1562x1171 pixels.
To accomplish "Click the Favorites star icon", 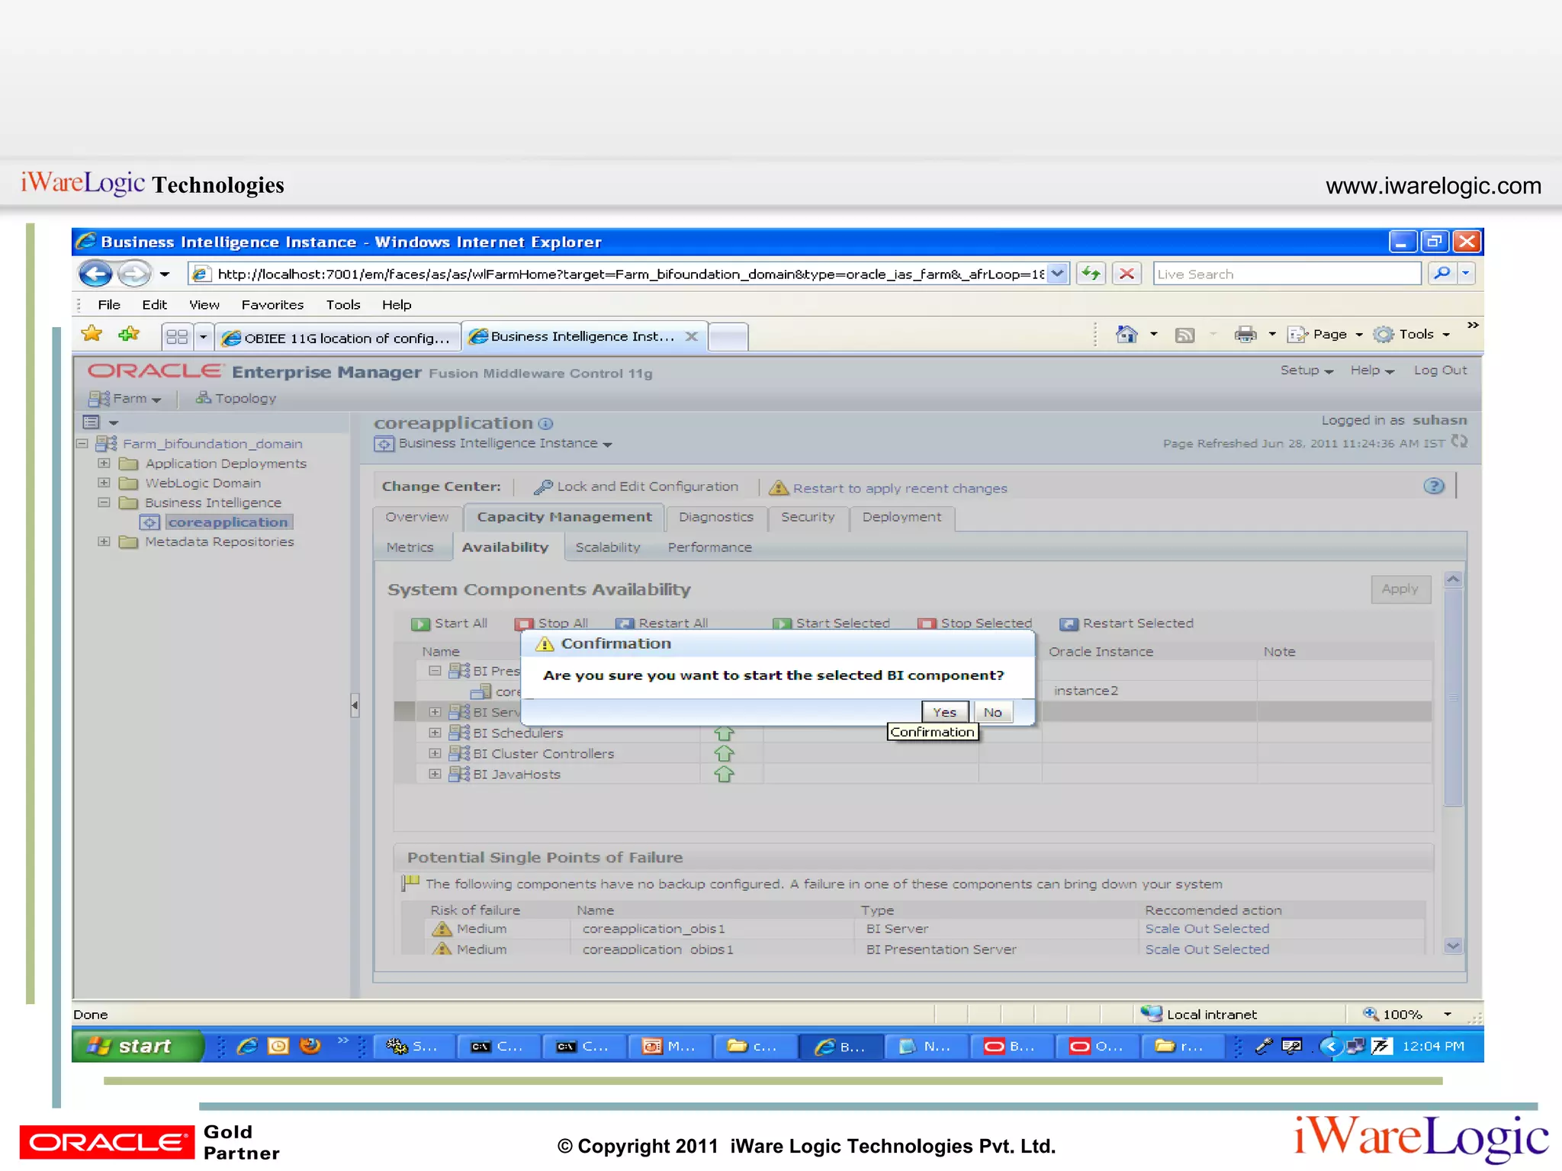I will (92, 334).
